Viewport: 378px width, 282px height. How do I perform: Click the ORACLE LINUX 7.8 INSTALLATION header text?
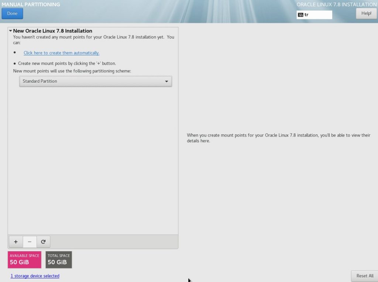(337, 4)
